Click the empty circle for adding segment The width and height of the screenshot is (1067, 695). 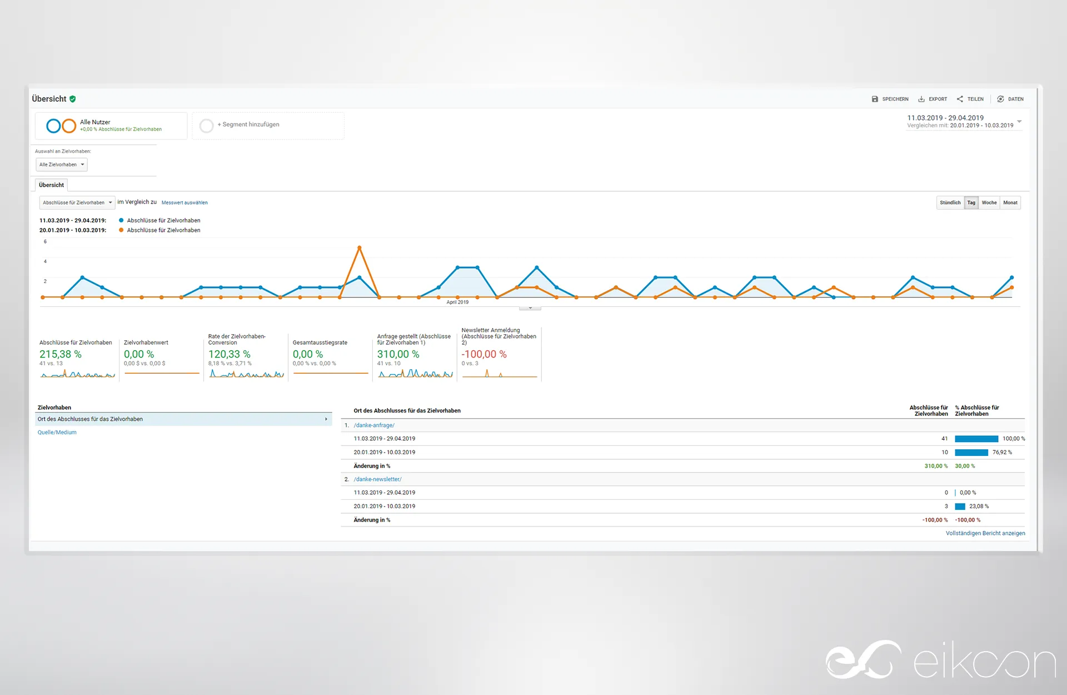point(206,126)
